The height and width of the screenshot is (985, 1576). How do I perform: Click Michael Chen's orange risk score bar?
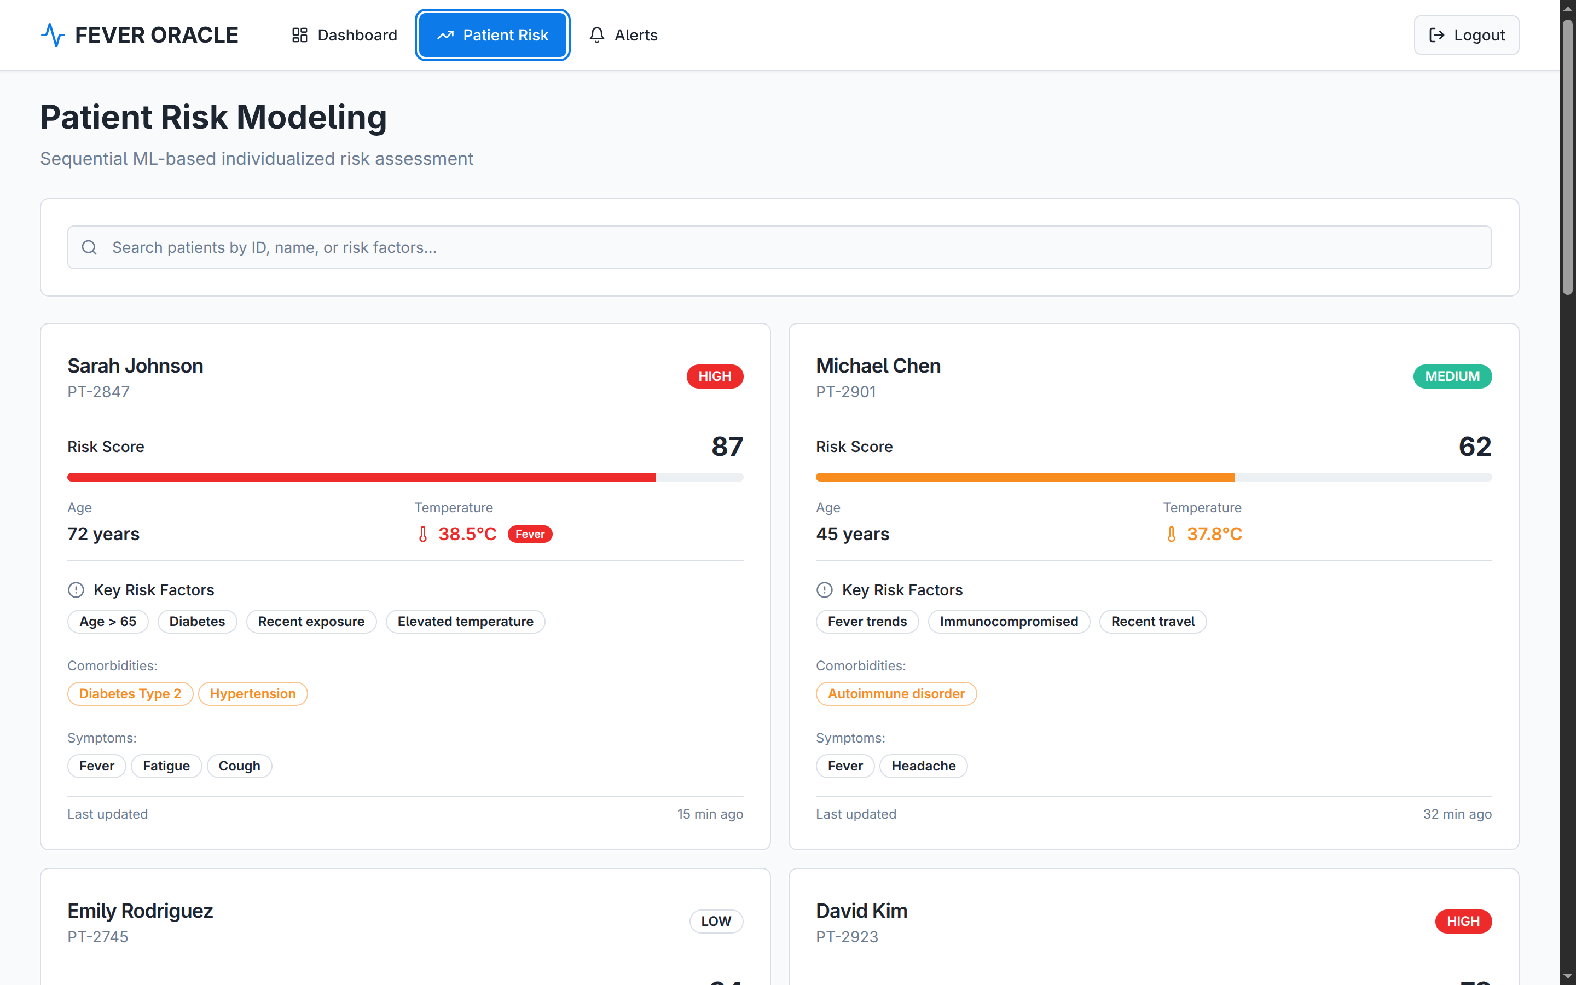[1025, 478]
